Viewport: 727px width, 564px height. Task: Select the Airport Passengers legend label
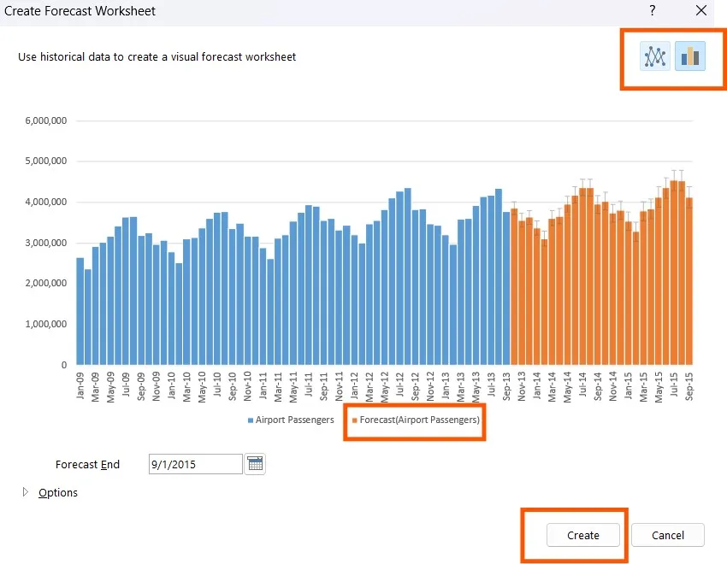coord(294,420)
